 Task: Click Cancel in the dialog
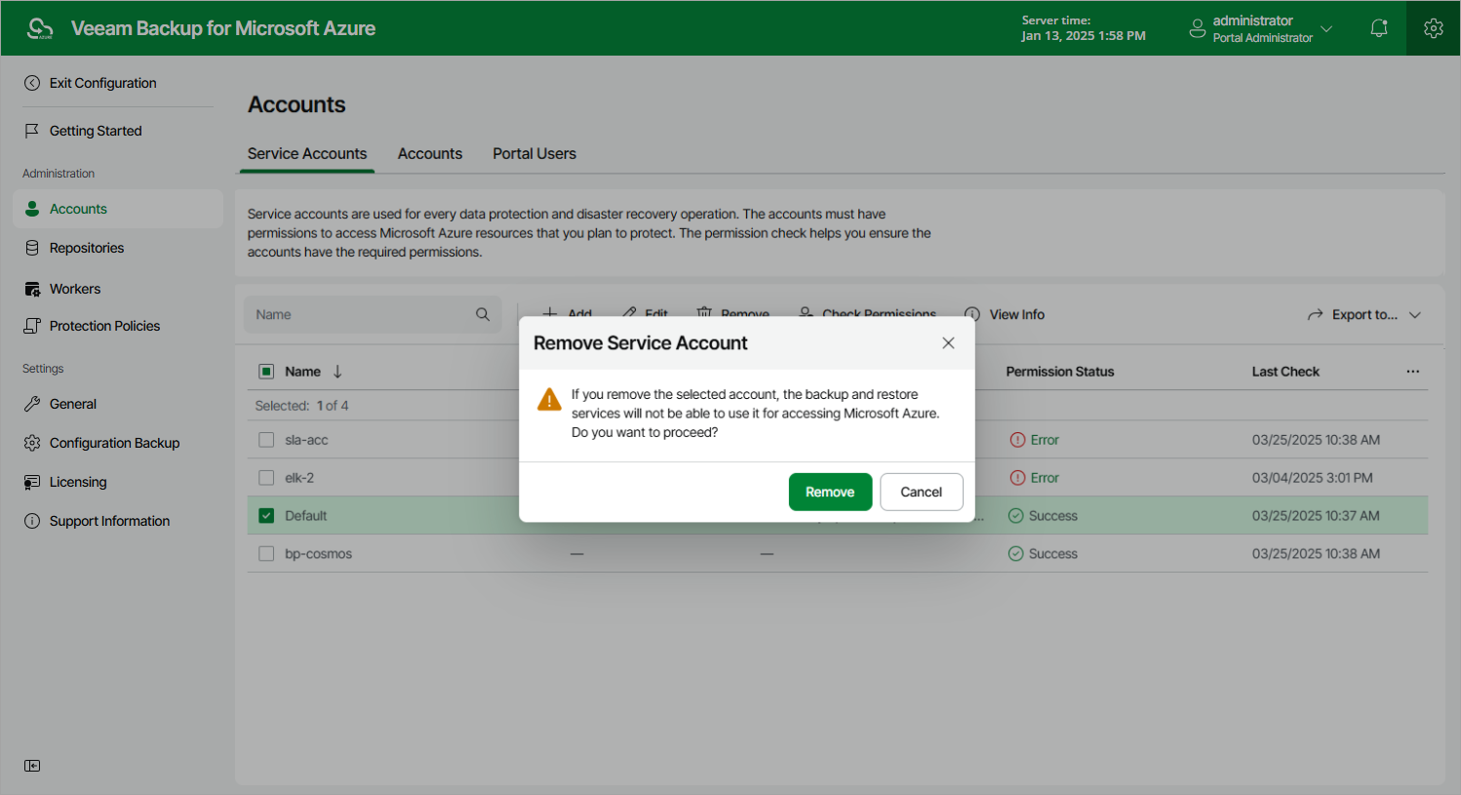[x=922, y=492]
